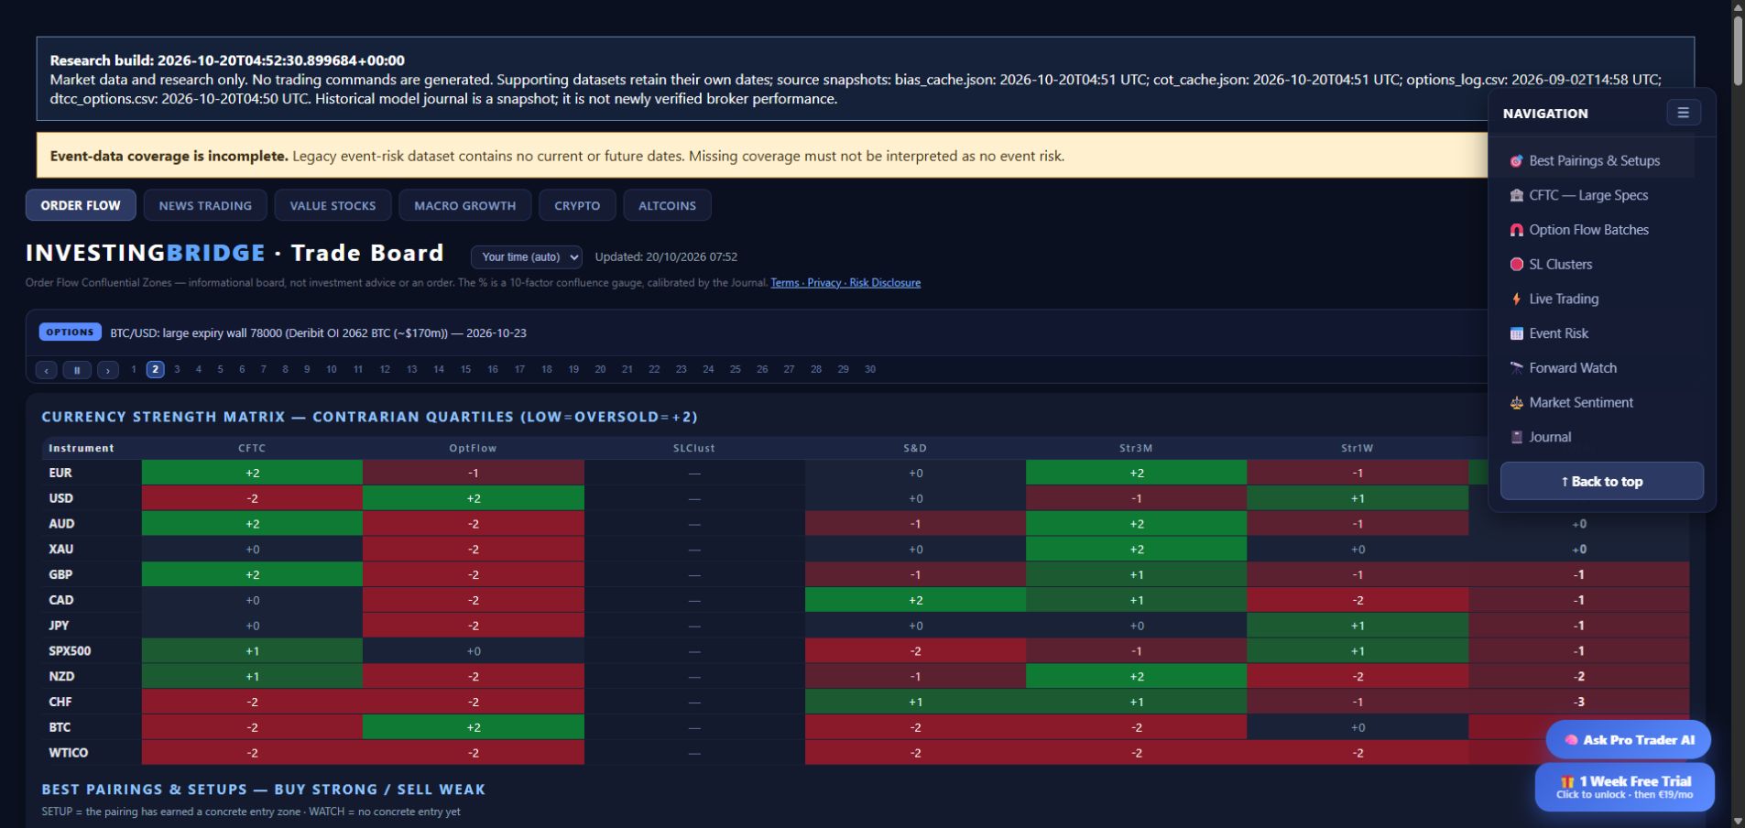This screenshot has height=828, width=1745.
Task: Click the WTICO row label
Action: pyautogui.click(x=69, y=753)
